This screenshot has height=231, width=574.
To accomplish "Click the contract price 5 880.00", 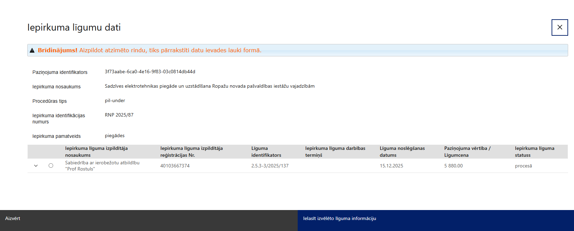I will coord(453,166).
